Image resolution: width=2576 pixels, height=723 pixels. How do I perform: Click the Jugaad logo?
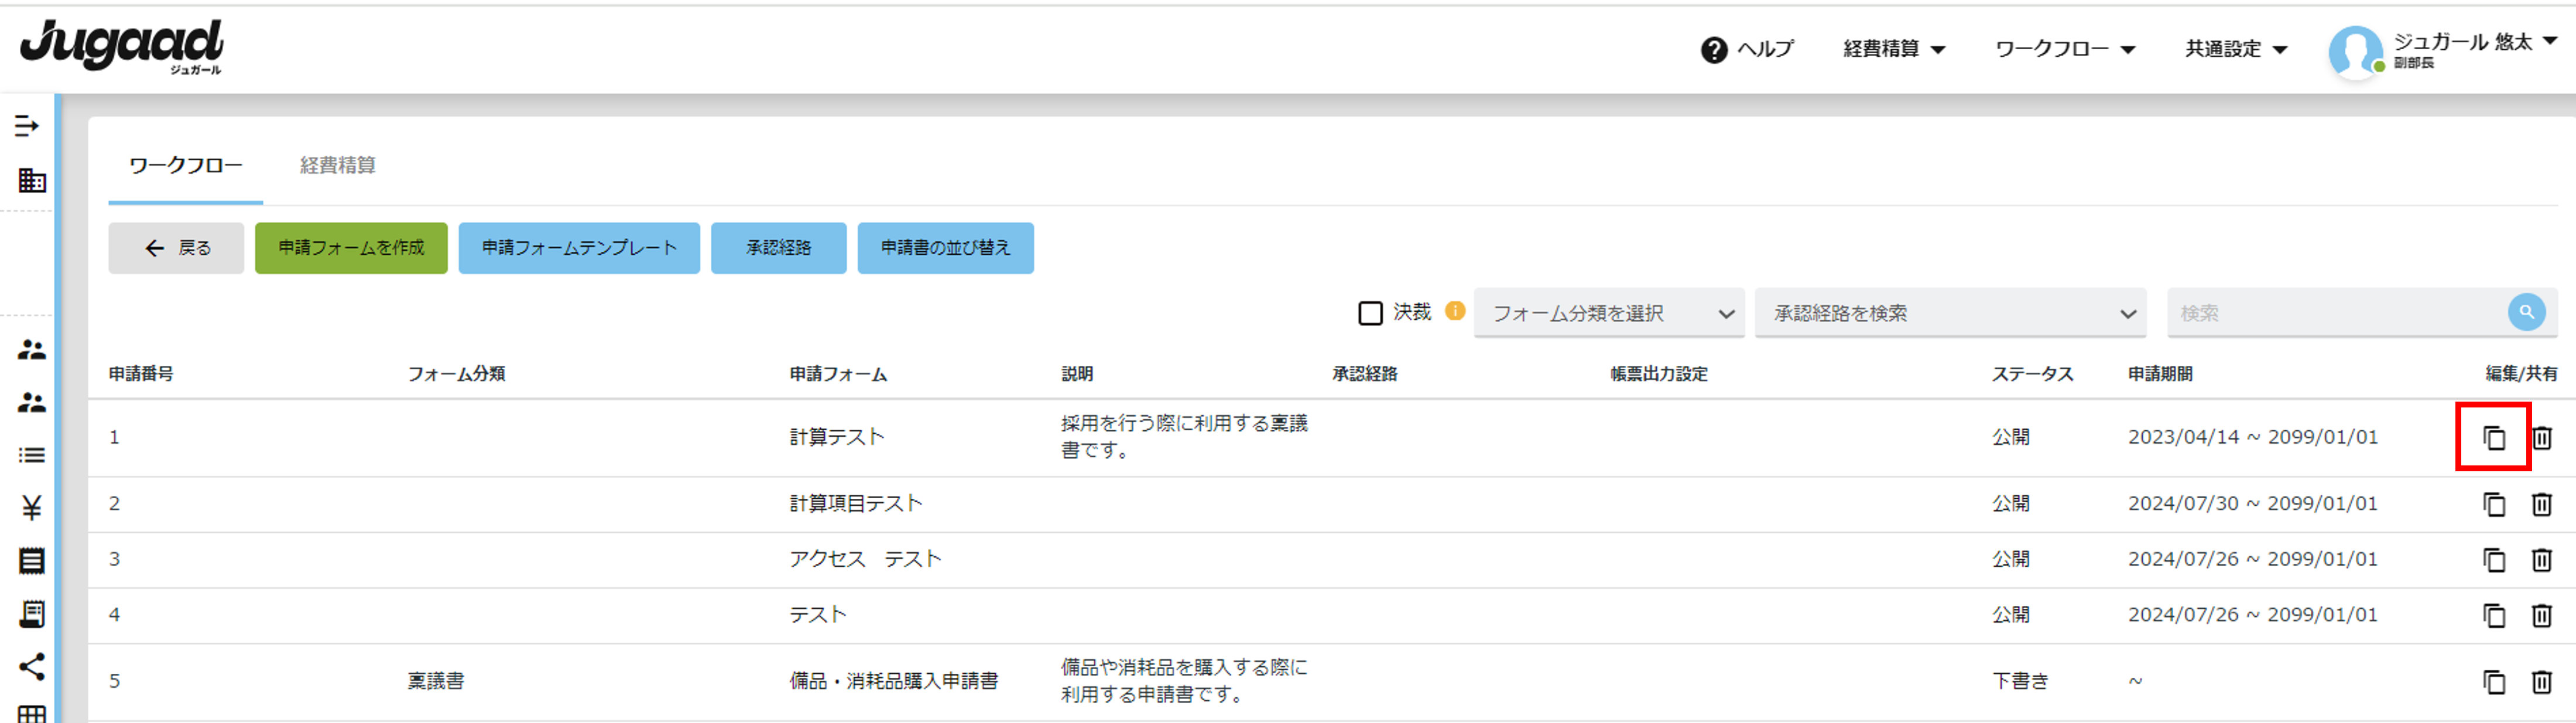point(122,46)
